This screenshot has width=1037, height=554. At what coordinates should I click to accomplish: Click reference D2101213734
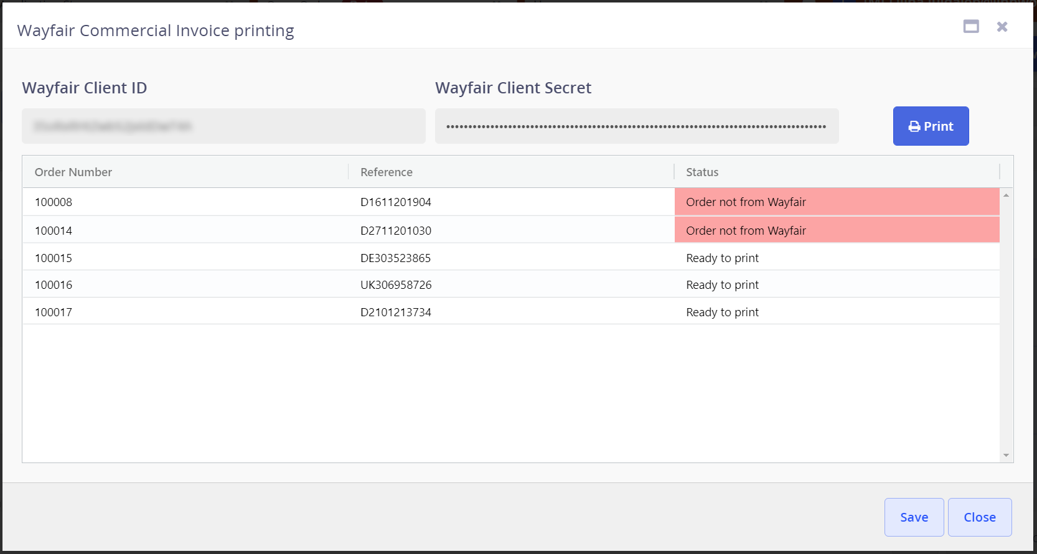[x=396, y=312]
